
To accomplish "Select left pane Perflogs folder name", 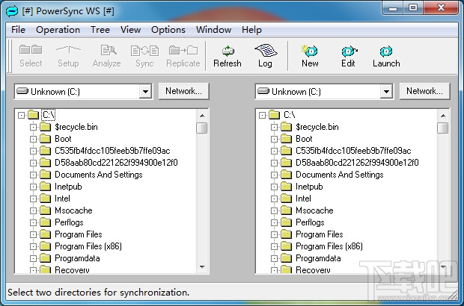I will coord(69,222).
